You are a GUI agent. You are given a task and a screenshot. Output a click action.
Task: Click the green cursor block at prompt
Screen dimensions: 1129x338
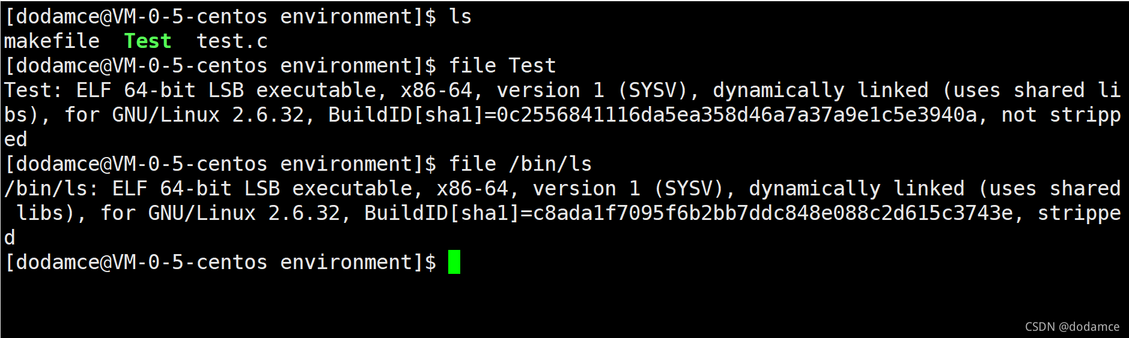pos(454,262)
